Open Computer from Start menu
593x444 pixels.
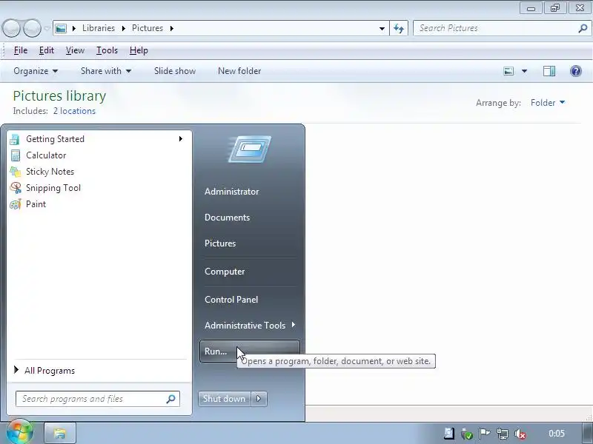[x=250, y=272]
